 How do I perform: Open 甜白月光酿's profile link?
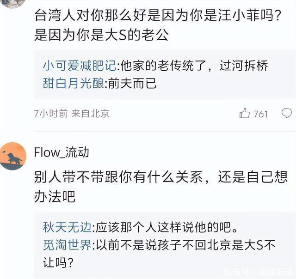pyautogui.click(x=74, y=84)
